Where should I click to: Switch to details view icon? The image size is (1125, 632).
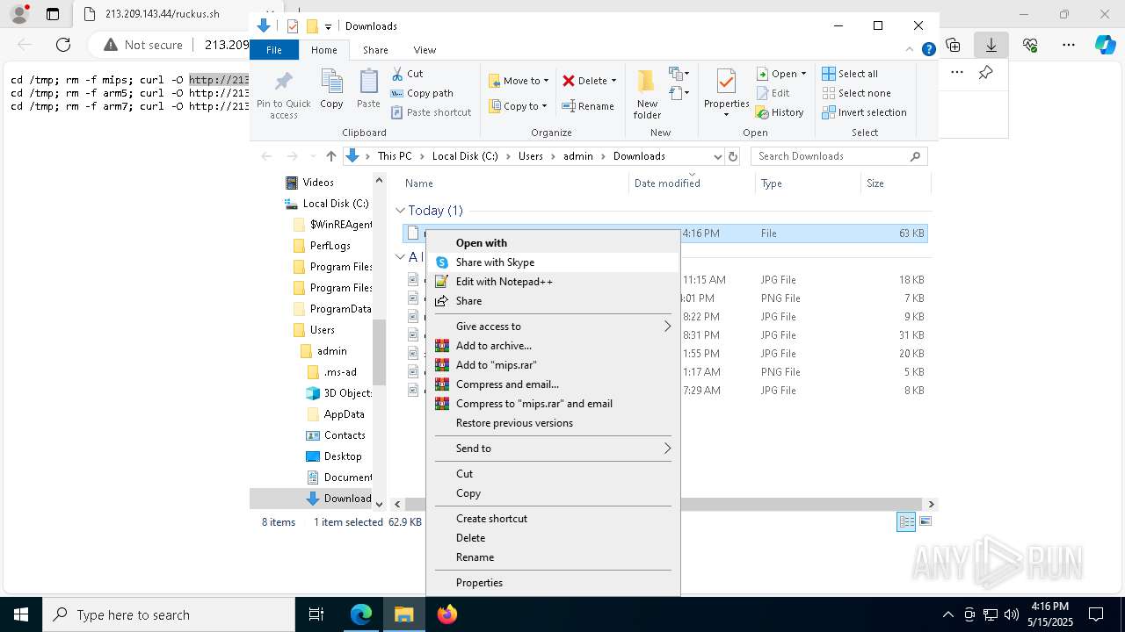tap(906, 521)
